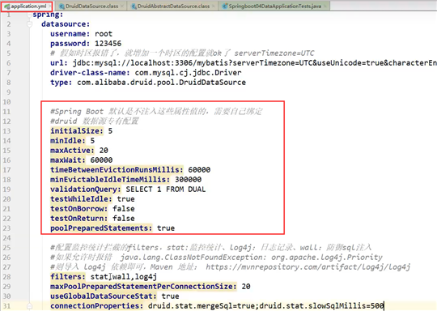
Task: Collapse the datasource block fold marker
Action: click(29, 24)
